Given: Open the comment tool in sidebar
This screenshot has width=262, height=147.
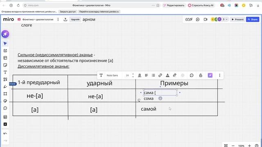Looking at the screenshot, I should tap(5, 108).
